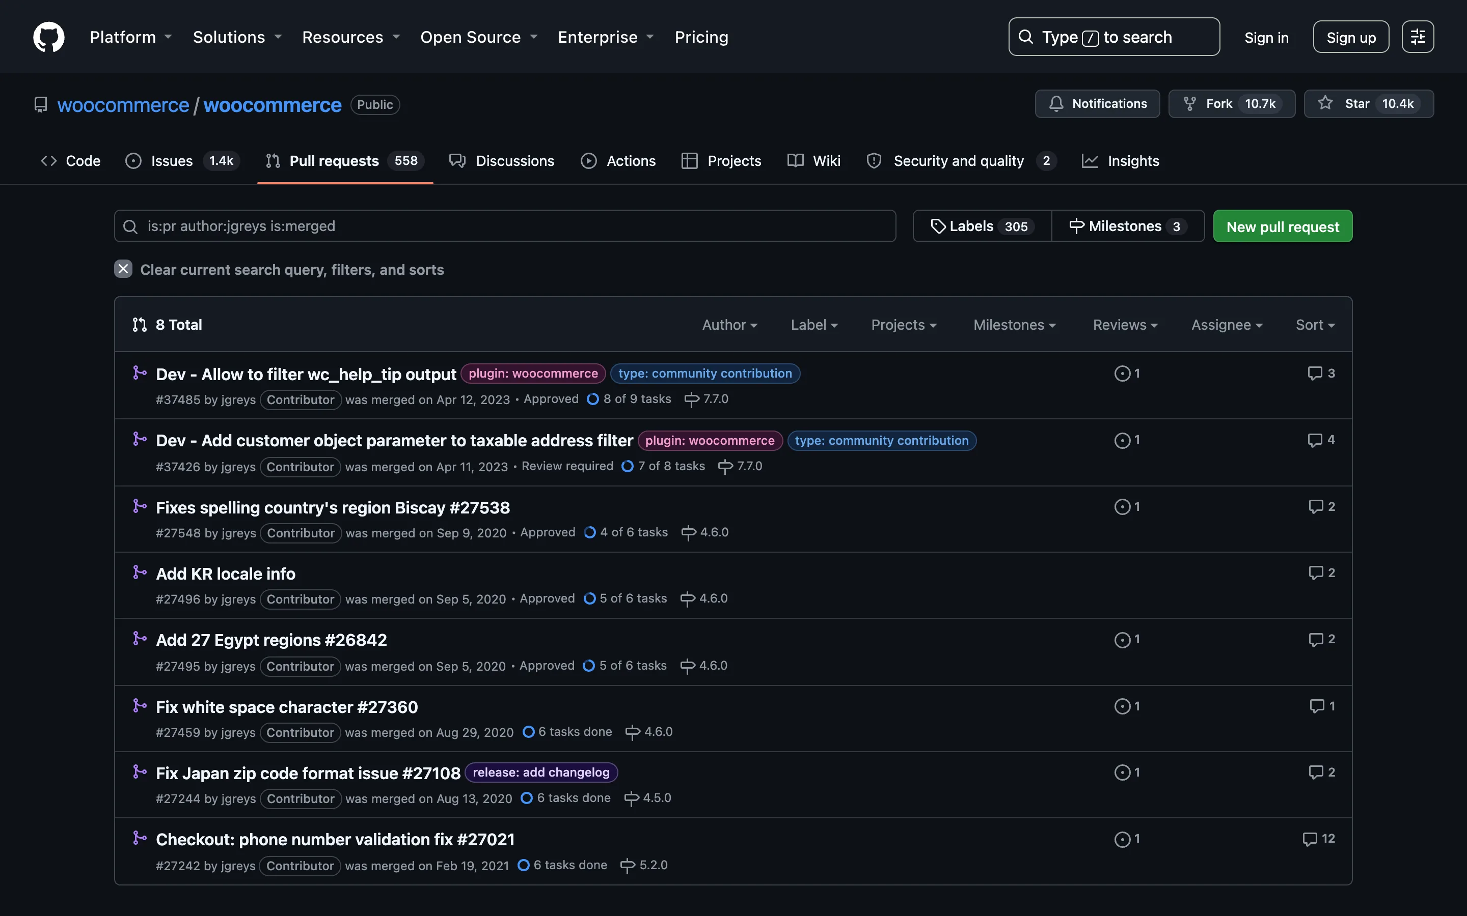Open 7.7.0 milestone on PR #37485
Screen dimensions: 1467x916
pos(706,399)
